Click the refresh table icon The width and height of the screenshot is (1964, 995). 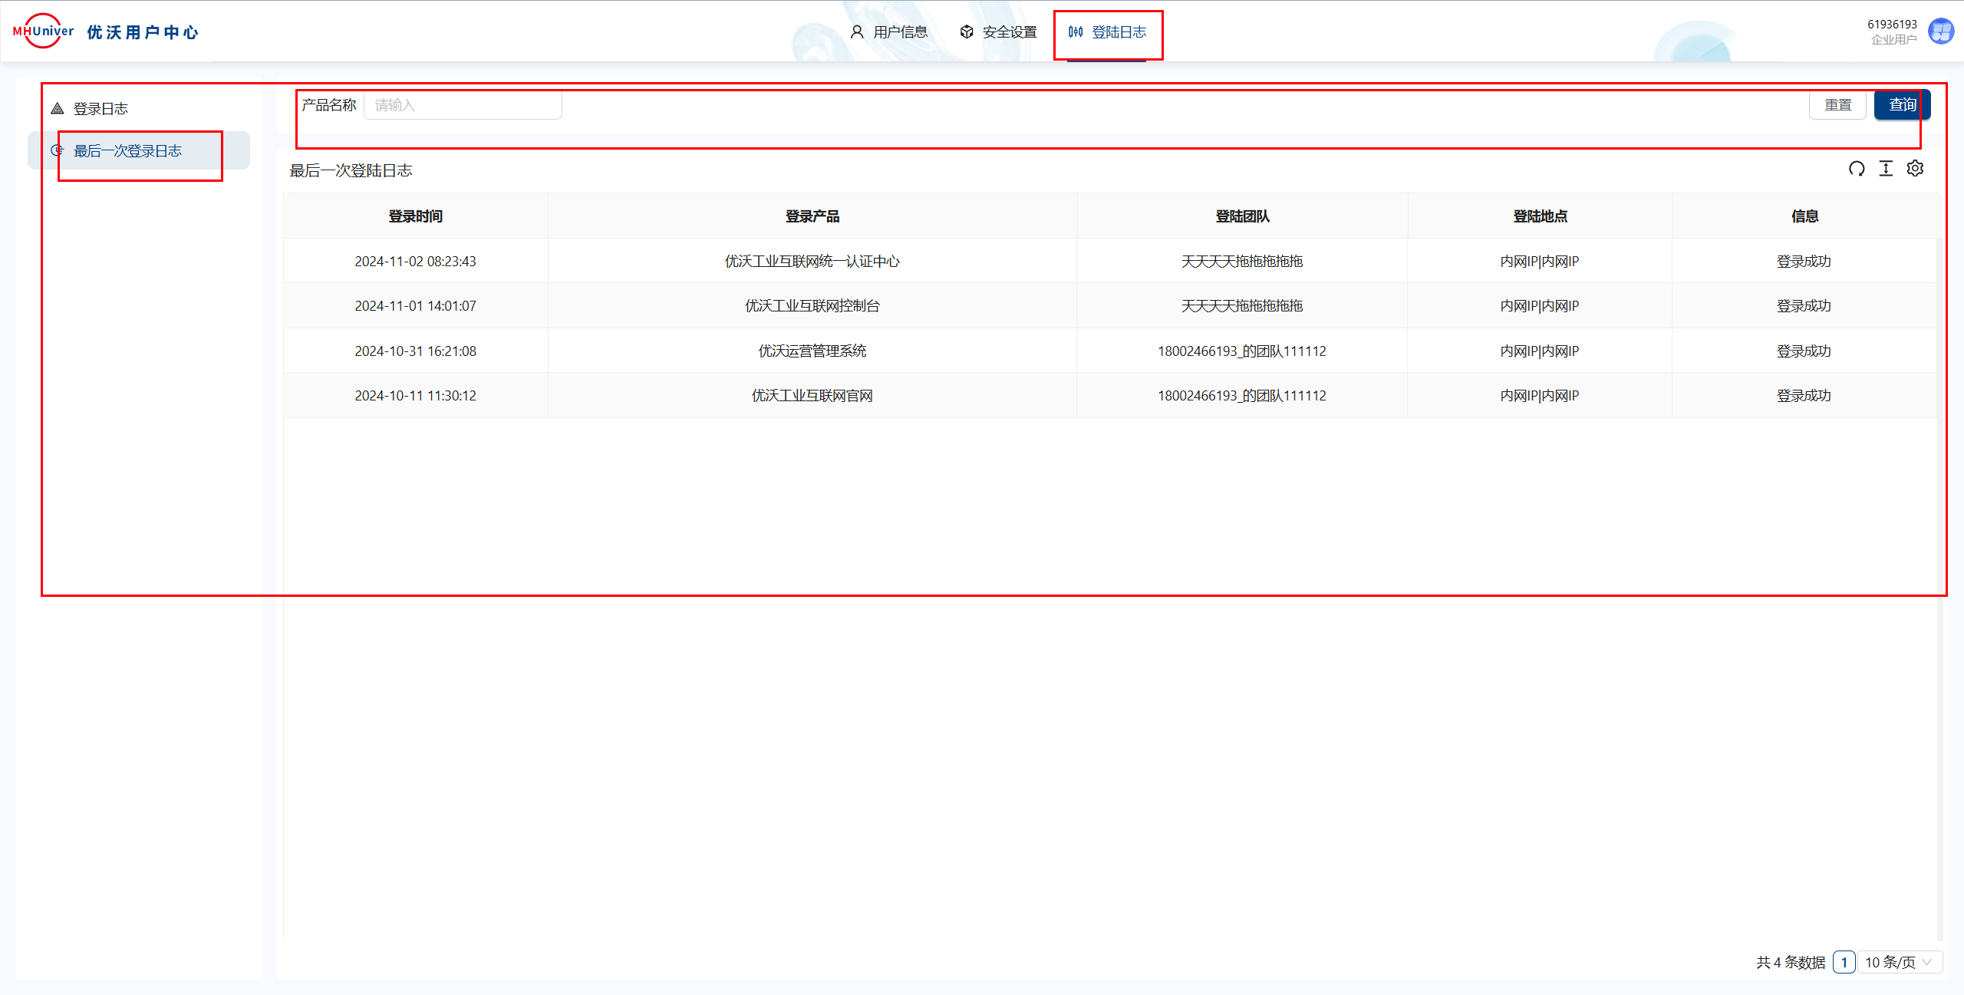[x=1856, y=169]
